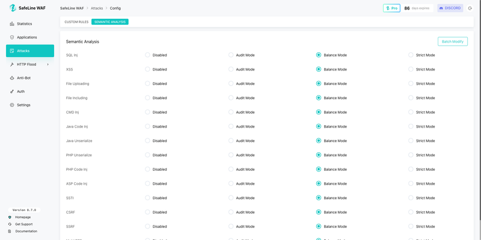Click the logout icon at top right

coord(470,8)
